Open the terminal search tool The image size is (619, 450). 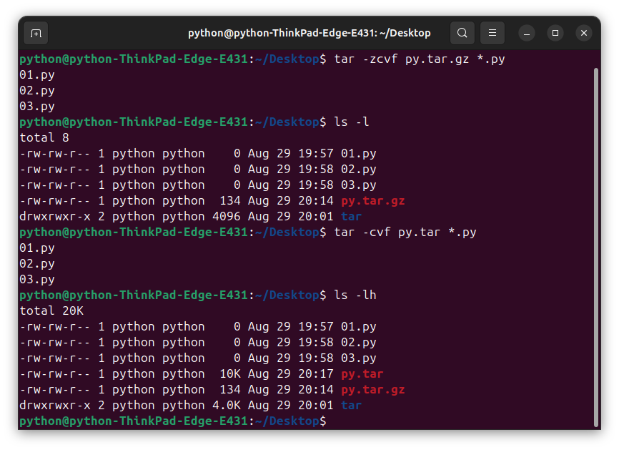coord(462,33)
